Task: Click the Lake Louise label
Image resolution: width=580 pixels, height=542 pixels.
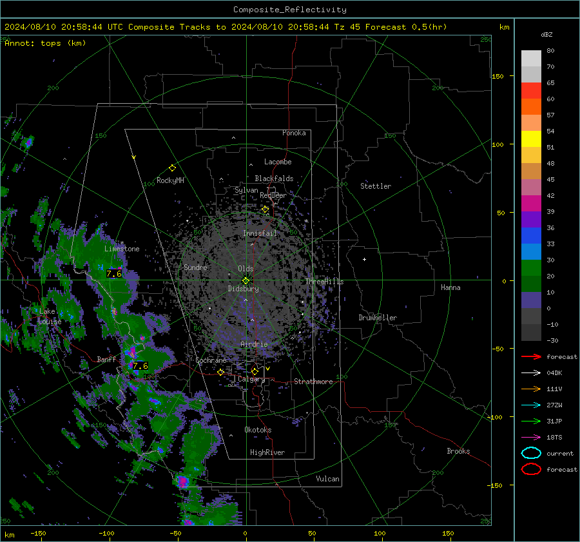Action: click(x=50, y=316)
